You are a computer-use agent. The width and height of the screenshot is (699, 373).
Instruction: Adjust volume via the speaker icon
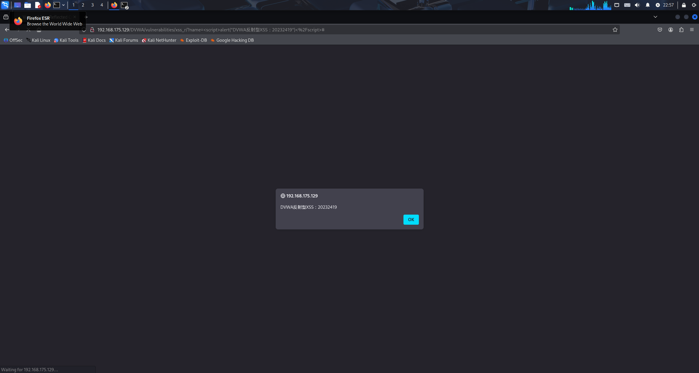click(637, 5)
